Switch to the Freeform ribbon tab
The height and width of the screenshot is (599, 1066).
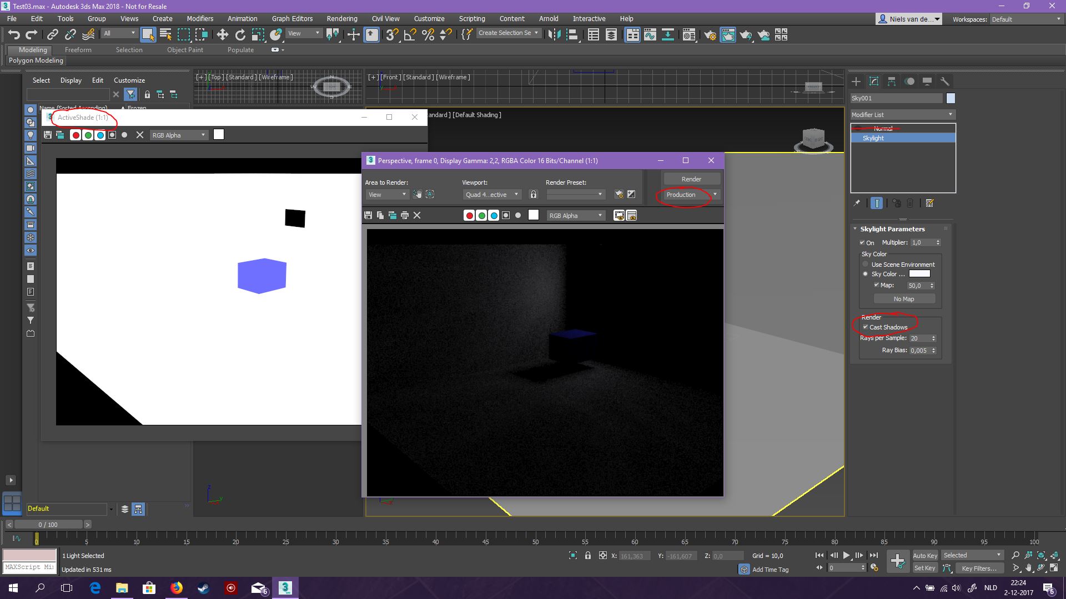click(x=78, y=49)
